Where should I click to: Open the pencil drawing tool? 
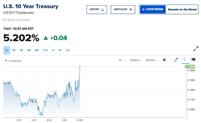pyautogui.click(x=176, y=60)
